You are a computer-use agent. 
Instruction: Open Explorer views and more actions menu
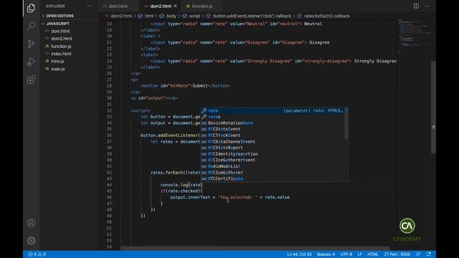click(89, 6)
